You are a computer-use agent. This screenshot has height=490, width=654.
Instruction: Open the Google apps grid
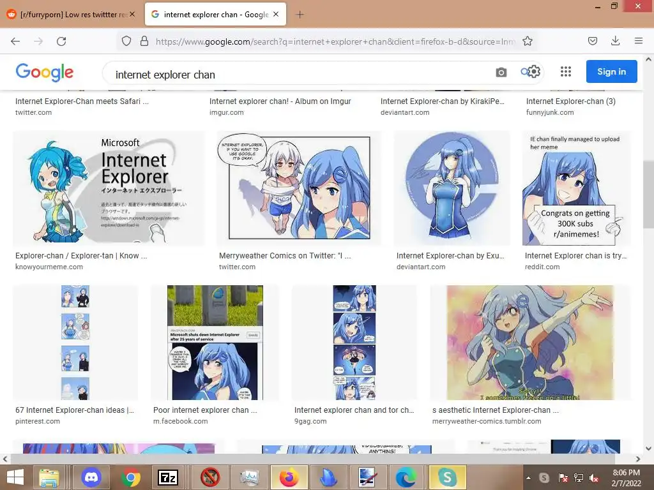(566, 71)
